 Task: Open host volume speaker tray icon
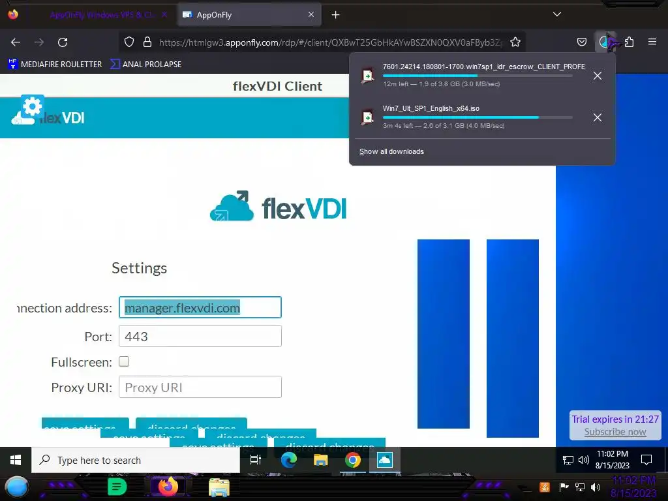596,487
